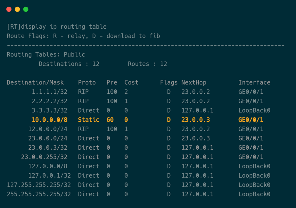
Task: Click the NextHop column header
Action: (x=194, y=82)
